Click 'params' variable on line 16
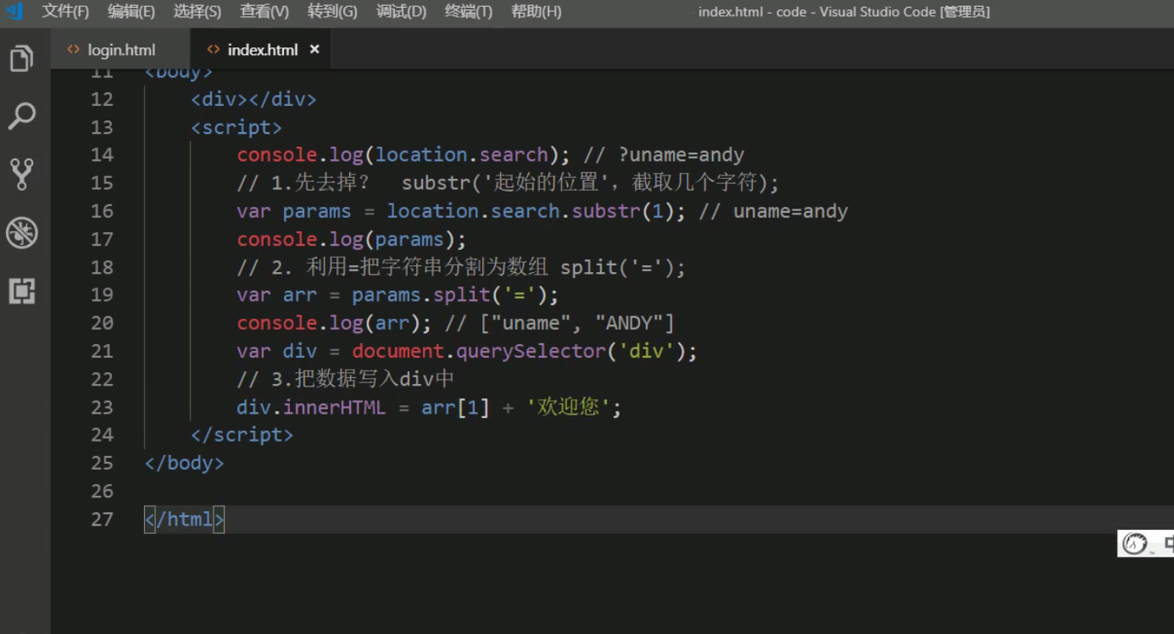1174x634 pixels. tap(317, 211)
